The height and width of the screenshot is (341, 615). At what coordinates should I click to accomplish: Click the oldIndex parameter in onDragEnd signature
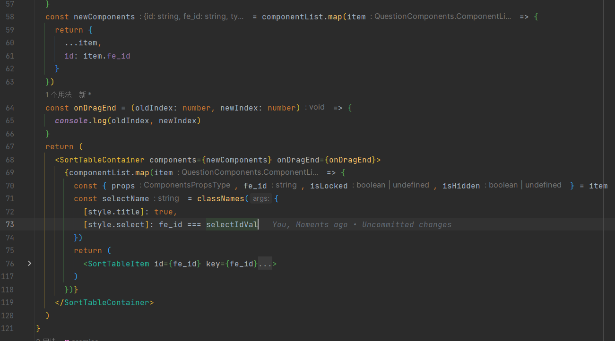click(154, 108)
